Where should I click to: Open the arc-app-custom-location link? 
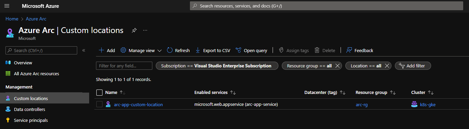[x=138, y=104]
